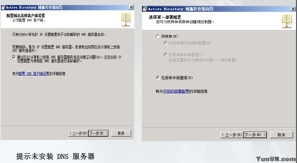Open the 配置 DNS 客户端设置 help link

click(x=34, y=74)
